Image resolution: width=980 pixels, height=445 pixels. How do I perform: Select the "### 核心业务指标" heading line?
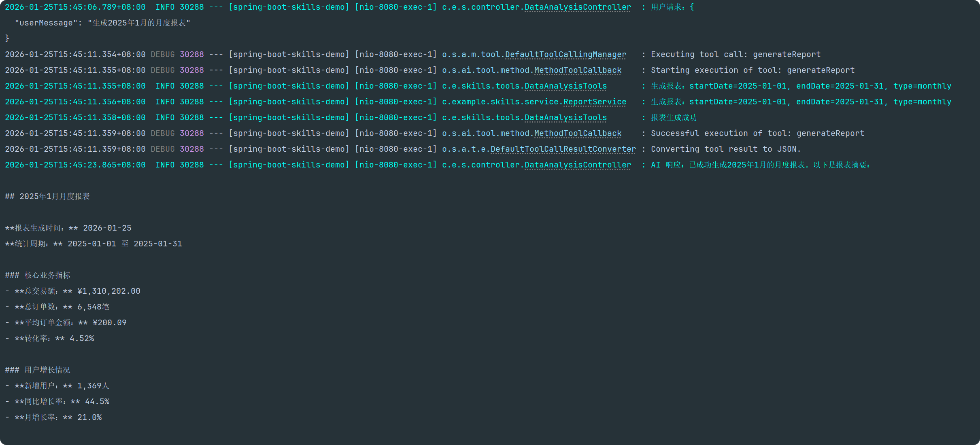coord(38,275)
